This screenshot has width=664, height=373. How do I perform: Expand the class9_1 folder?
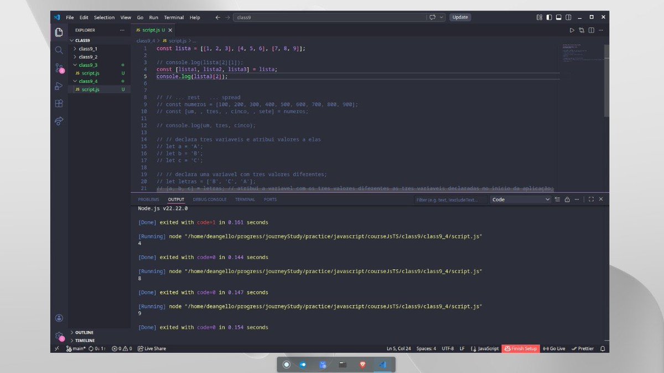pos(99,49)
